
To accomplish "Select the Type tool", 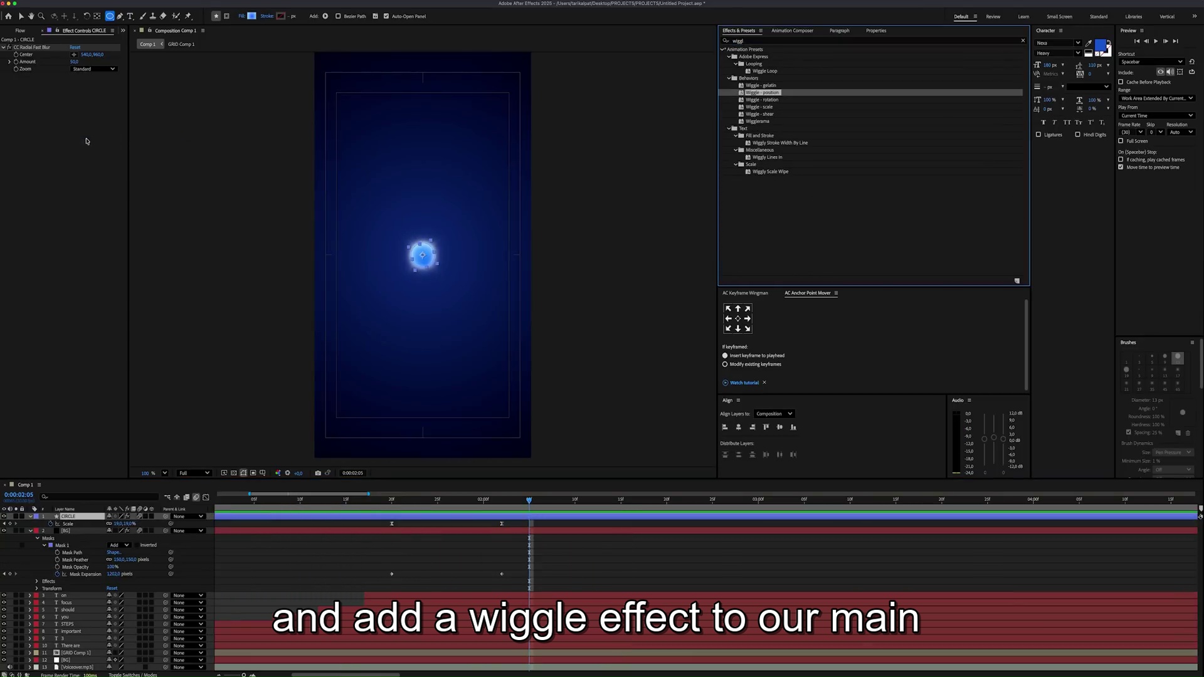I will click(130, 16).
